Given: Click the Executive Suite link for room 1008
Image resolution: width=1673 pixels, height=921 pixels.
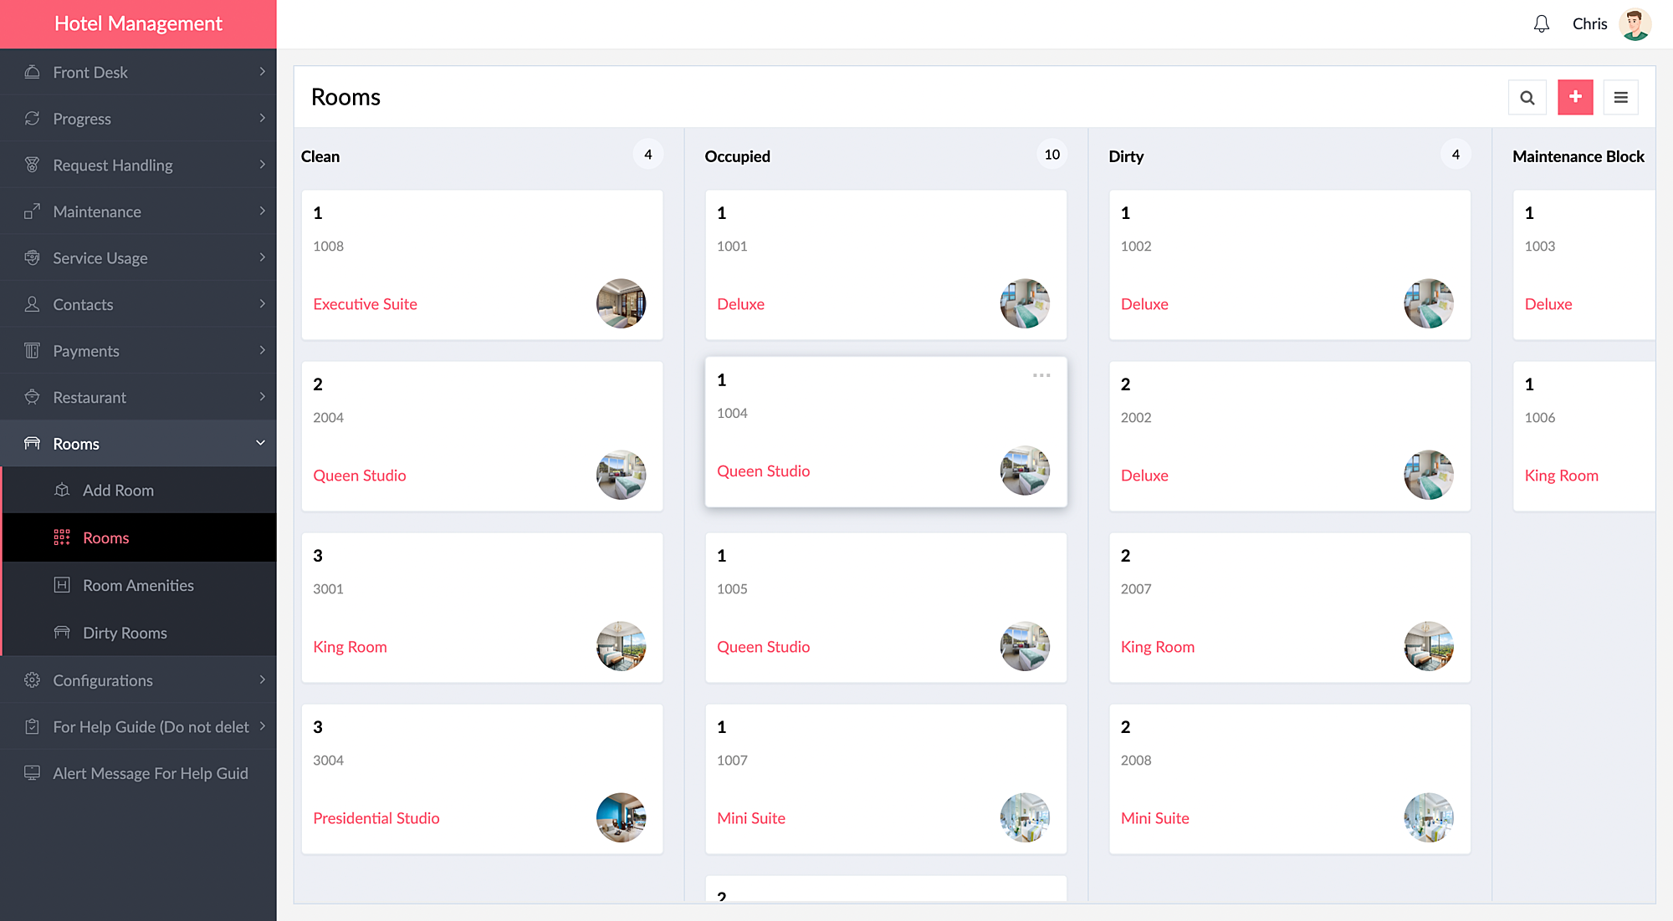Looking at the screenshot, I should 365,304.
